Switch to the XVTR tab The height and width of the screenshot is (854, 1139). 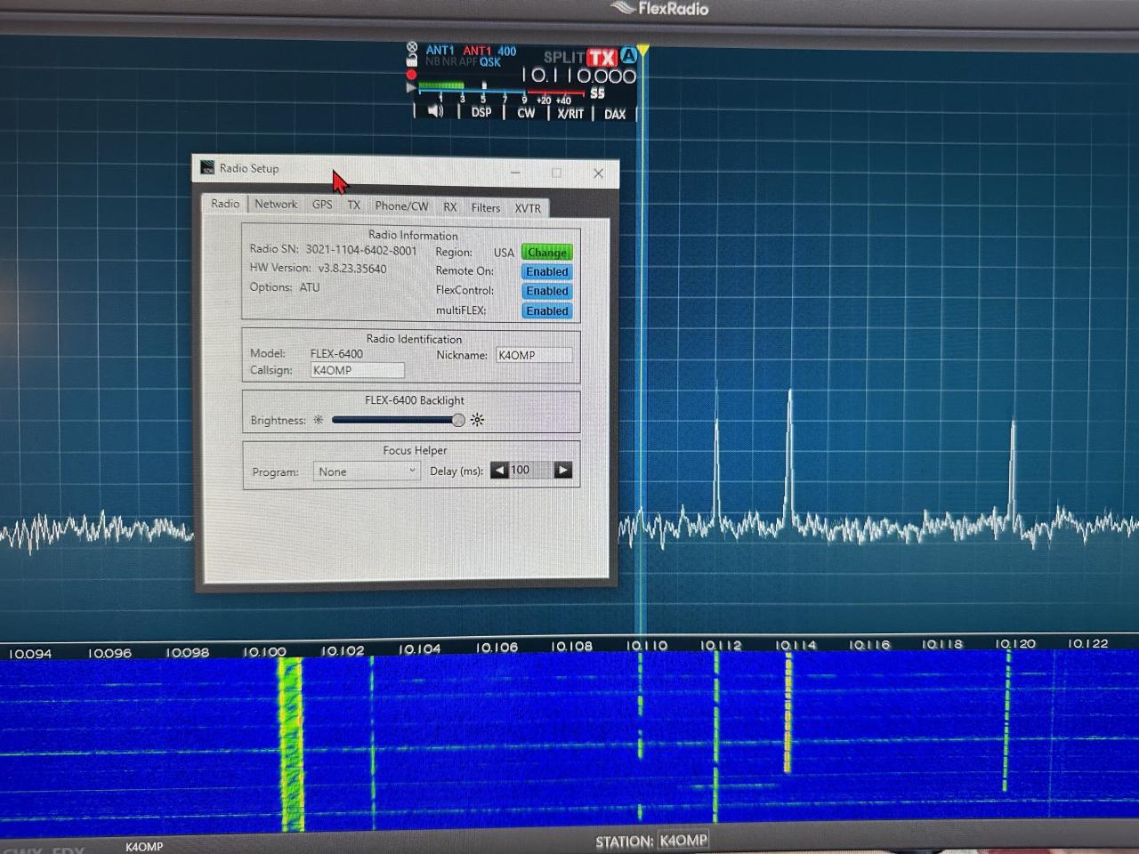[528, 208]
